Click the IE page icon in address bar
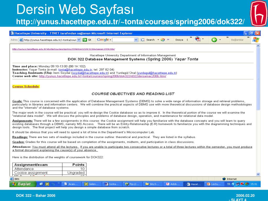 [21, 40]
